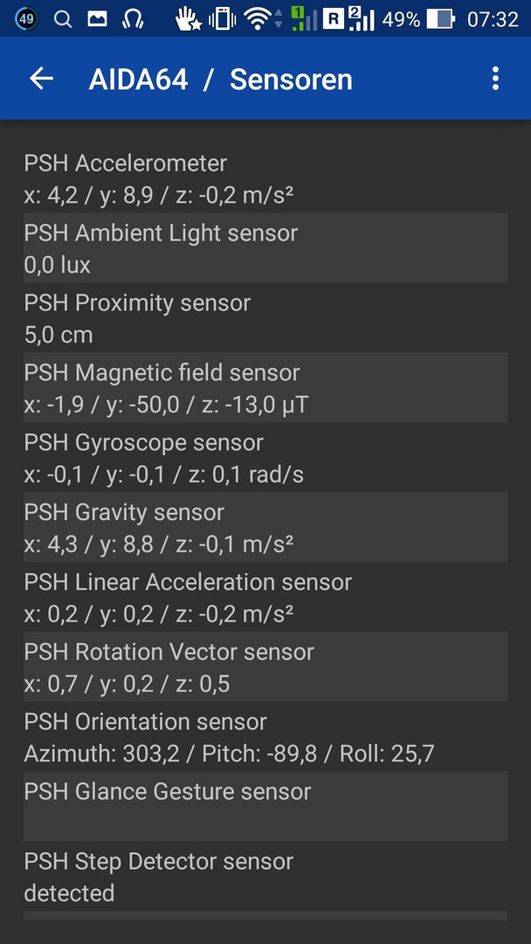This screenshot has height=944, width=531.
Task: Tap the PSH Rotation Vector sensor row
Action: (265, 667)
